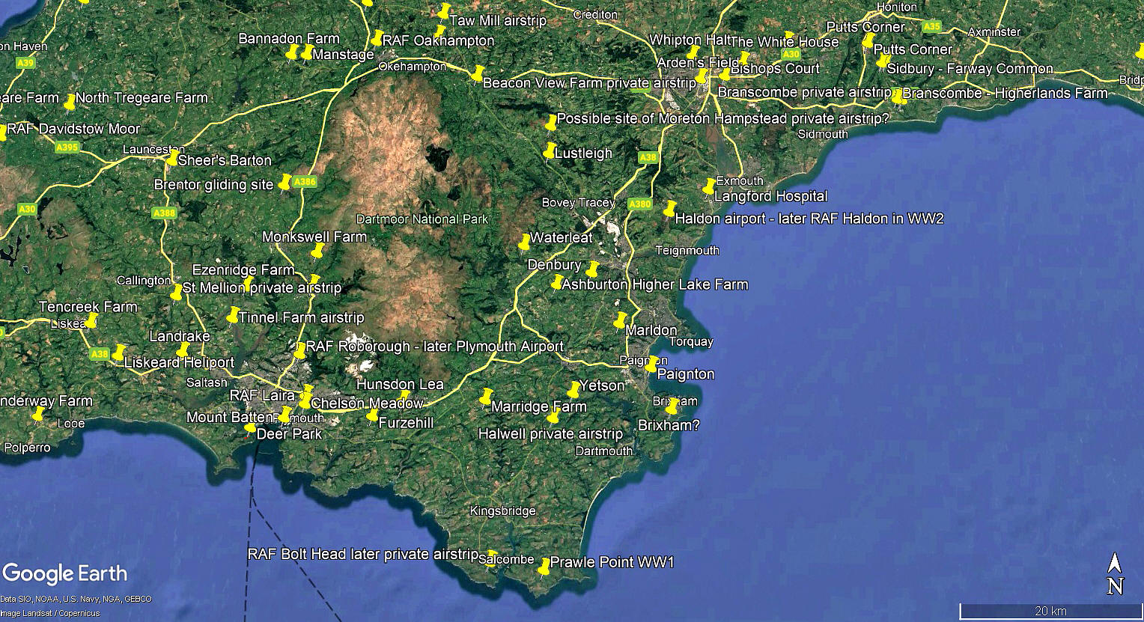Click the Axminster town label
Viewport: 1144px width, 622px height.
point(994,31)
